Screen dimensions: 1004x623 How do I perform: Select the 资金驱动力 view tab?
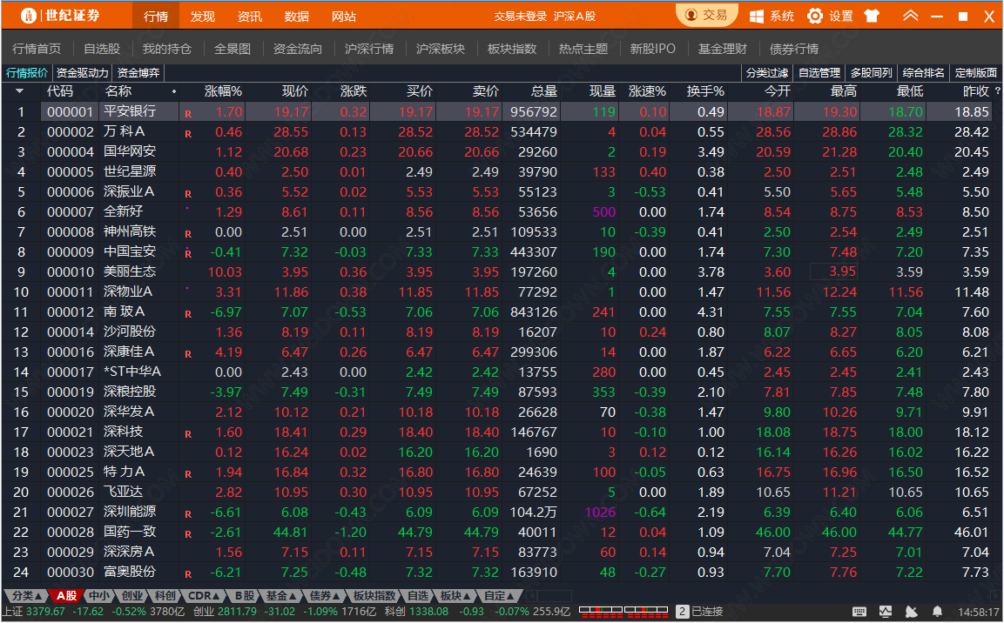[x=83, y=73]
